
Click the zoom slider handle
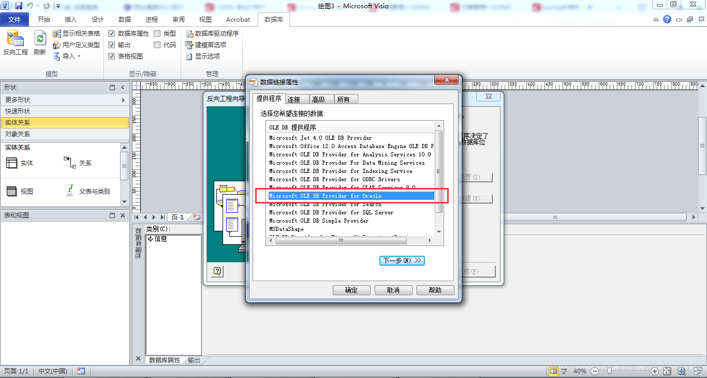coord(609,371)
